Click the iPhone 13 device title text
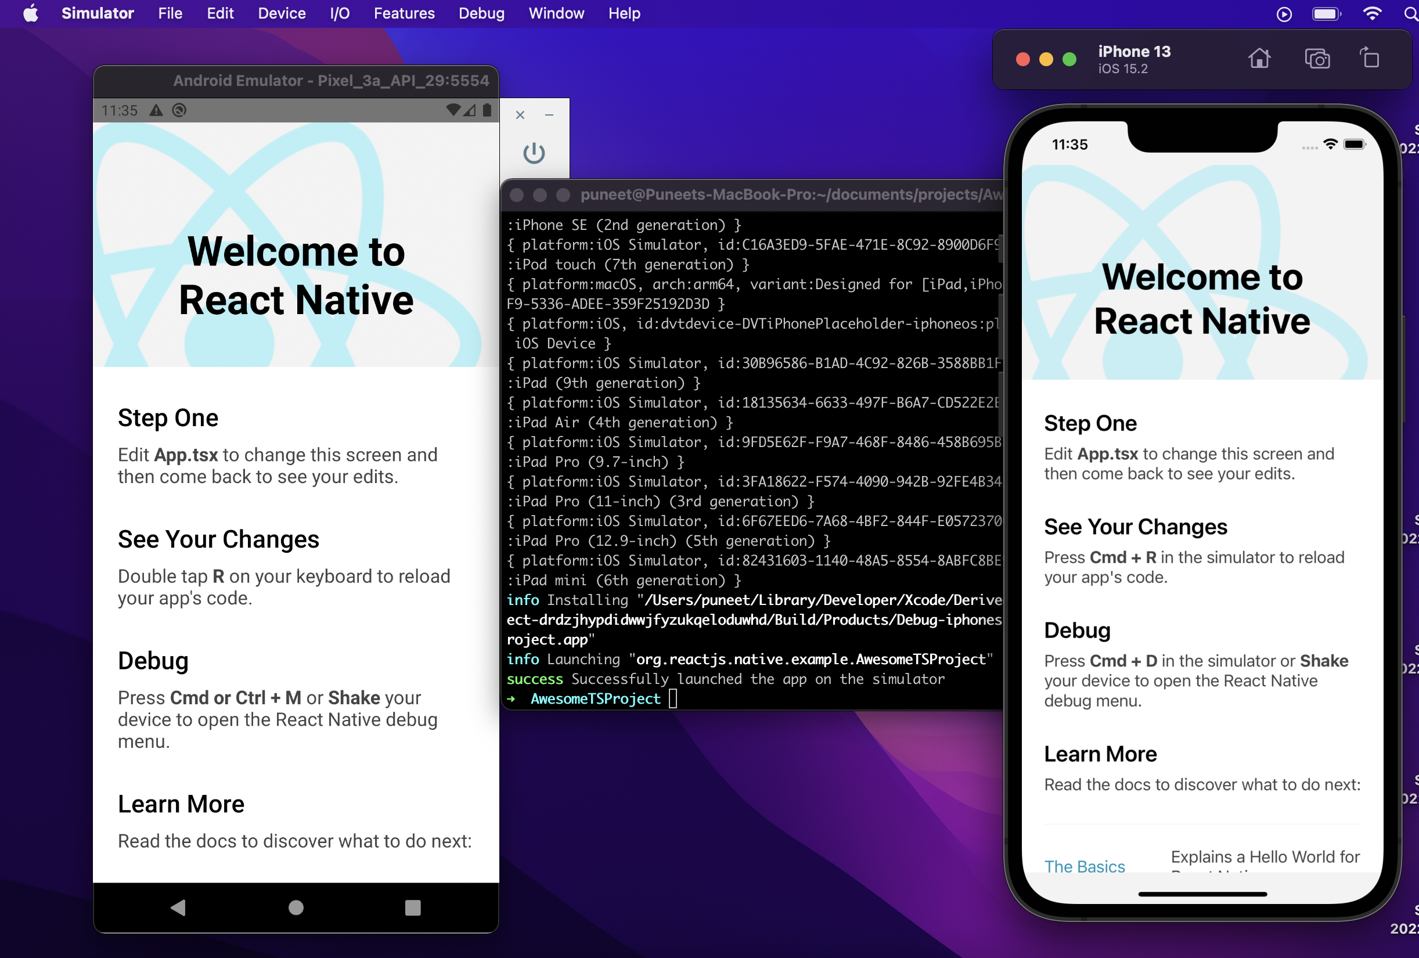 (1135, 51)
